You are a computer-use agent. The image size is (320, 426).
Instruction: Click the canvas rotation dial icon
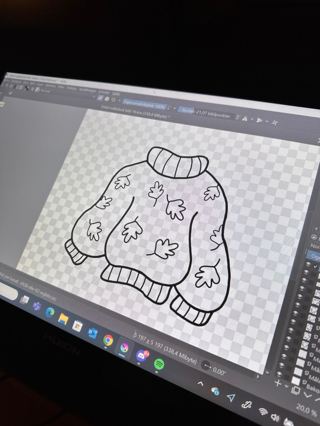[205, 366]
